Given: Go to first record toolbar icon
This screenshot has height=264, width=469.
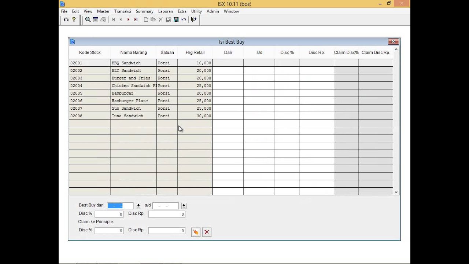Looking at the screenshot, I should [x=113, y=19].
